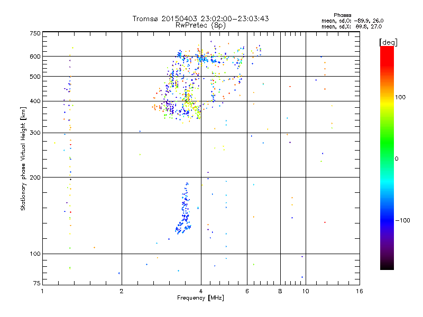This screenshot has width=423, height=317.
Task: Click the RwPretec (8p) subtitle
Action: point(200,25)
